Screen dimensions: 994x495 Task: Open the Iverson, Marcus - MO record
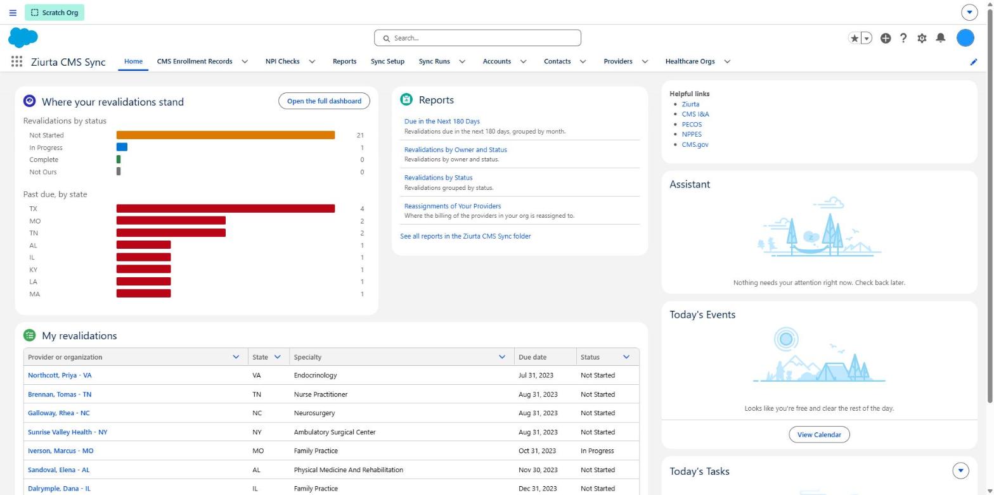coord(60,451)
